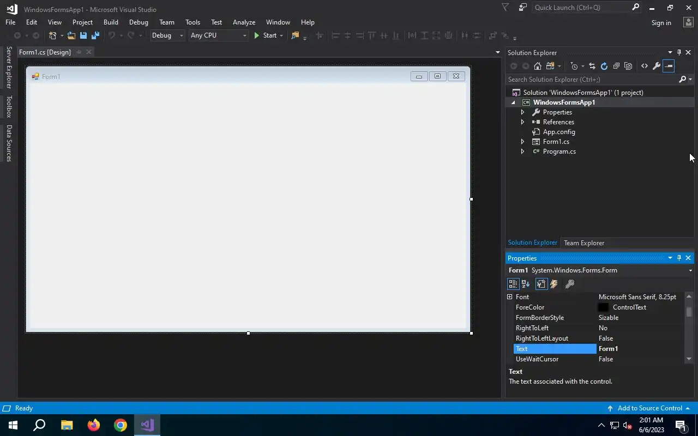Screen dimensions: 698x436
Task: Click the Start debugging button
Action: coord(265,35)
